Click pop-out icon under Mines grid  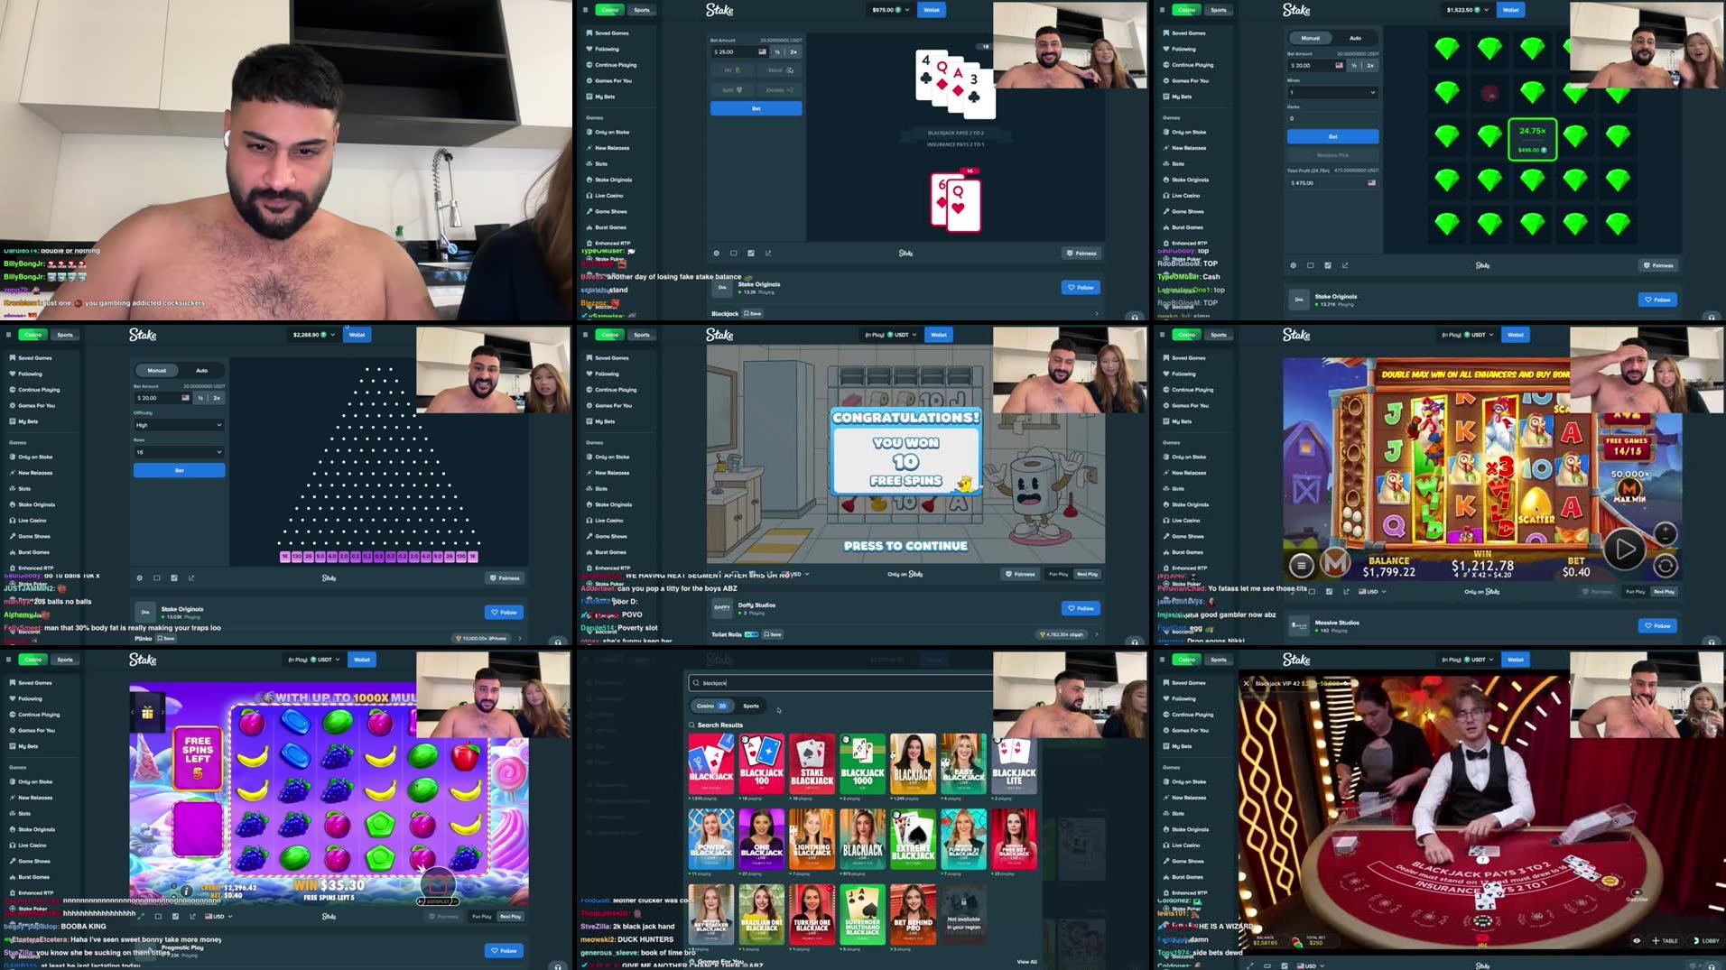point(1344,265)
